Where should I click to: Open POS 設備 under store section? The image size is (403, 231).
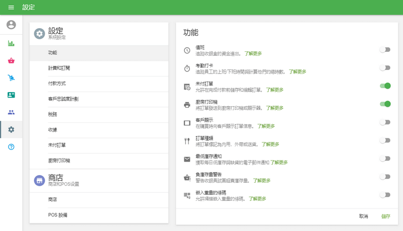[x=58, y=215]
